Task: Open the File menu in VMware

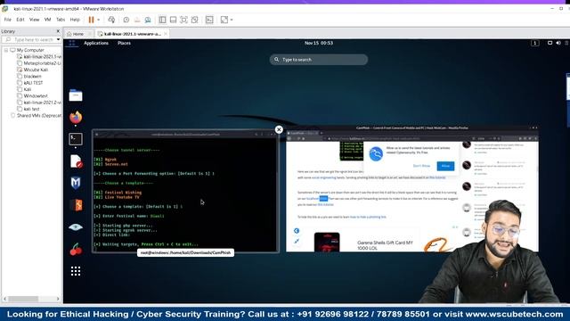Action: [x=8, y=20]
